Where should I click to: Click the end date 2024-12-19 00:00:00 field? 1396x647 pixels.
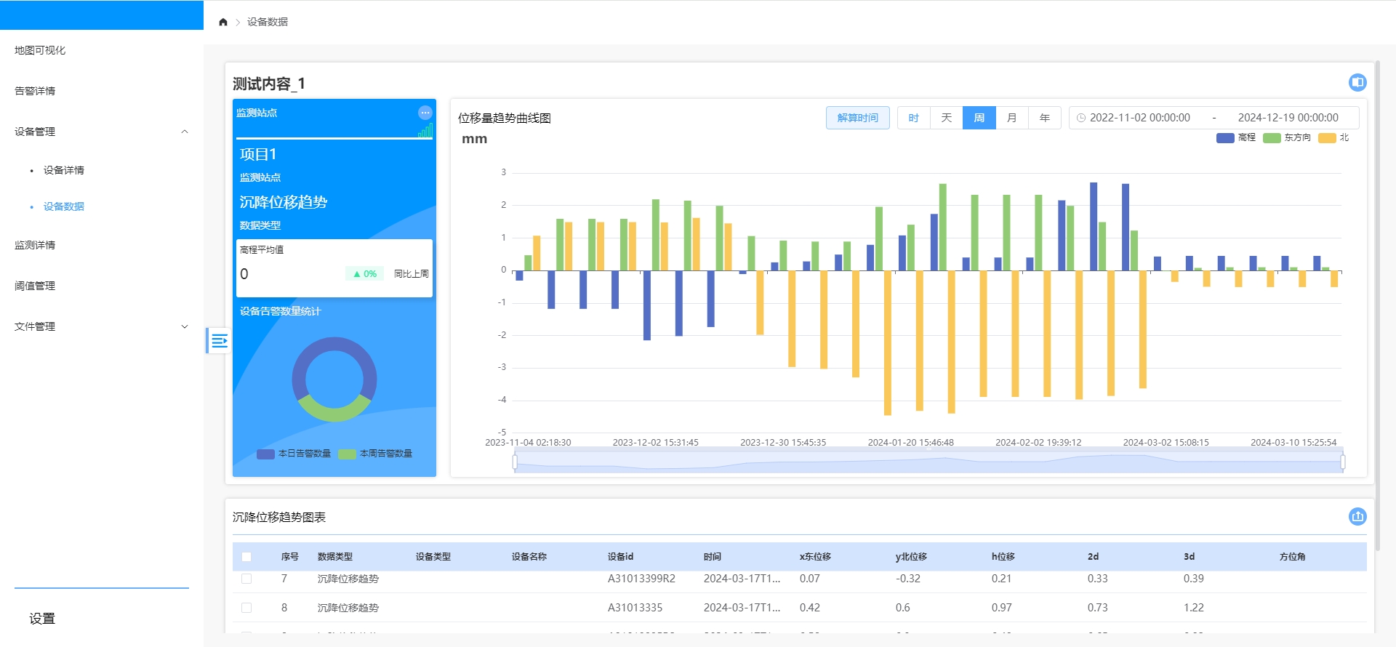click(1288, 118)
